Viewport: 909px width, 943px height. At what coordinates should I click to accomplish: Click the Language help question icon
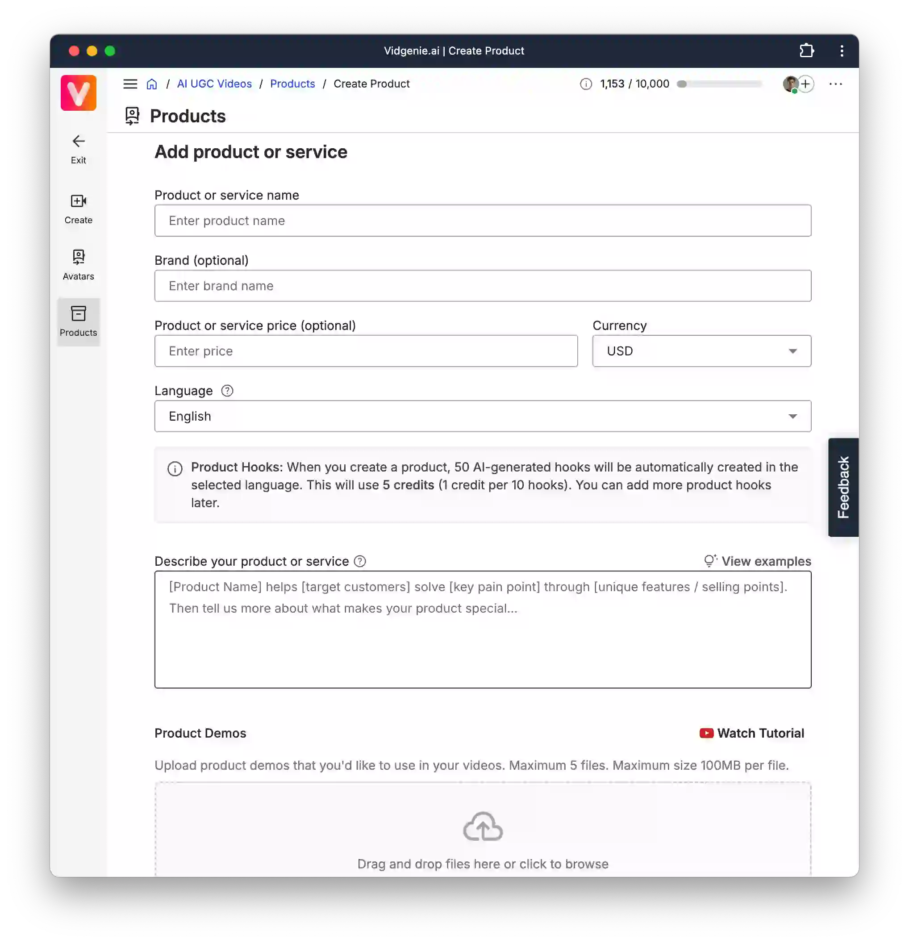point(227,391)
